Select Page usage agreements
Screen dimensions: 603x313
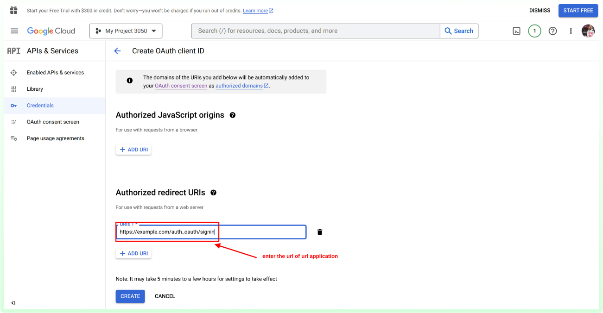pyautogui.click(x=55, y=138)
